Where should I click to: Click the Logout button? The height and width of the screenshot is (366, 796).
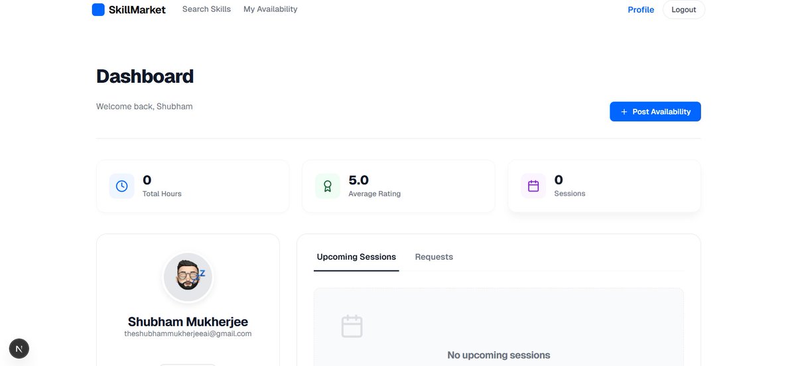point(684,9)
